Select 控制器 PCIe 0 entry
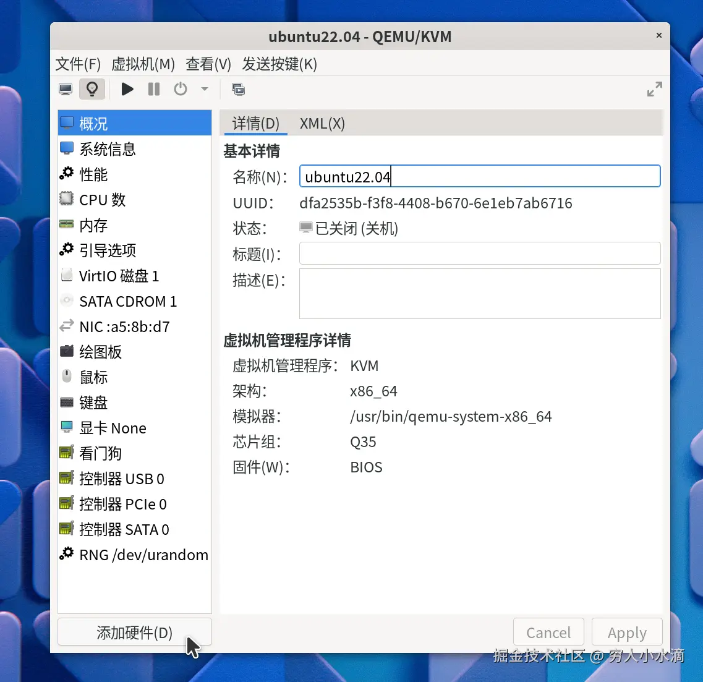This screenshot has width=703, height=682. point(135,504)
